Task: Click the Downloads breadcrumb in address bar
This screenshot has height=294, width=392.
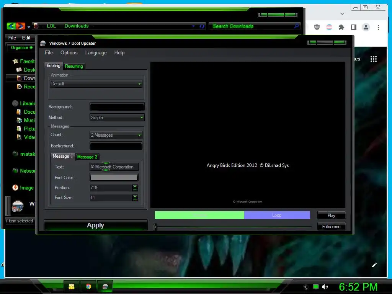Action: pos(77,26)
